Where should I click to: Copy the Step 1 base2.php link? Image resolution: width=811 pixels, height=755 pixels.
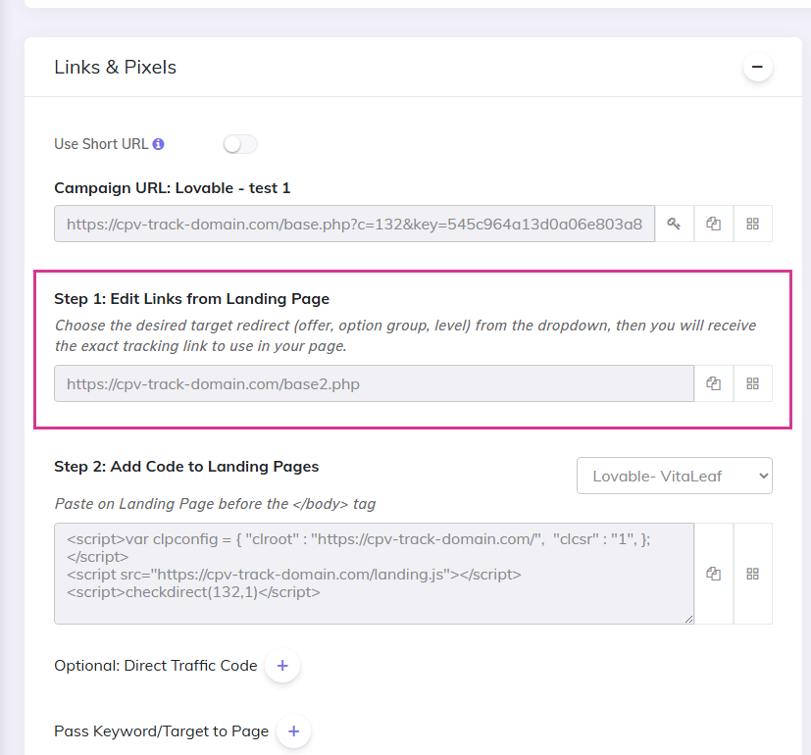pyautogui.click(x=714, y=383)
